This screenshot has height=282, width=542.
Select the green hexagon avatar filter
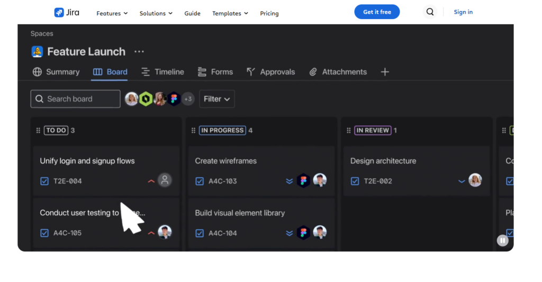coord(146,99)
